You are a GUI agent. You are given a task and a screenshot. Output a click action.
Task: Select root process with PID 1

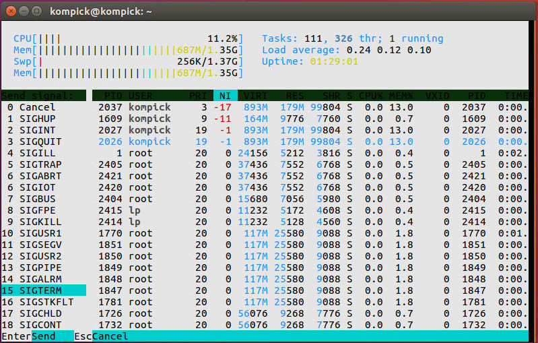pos(310,153)
